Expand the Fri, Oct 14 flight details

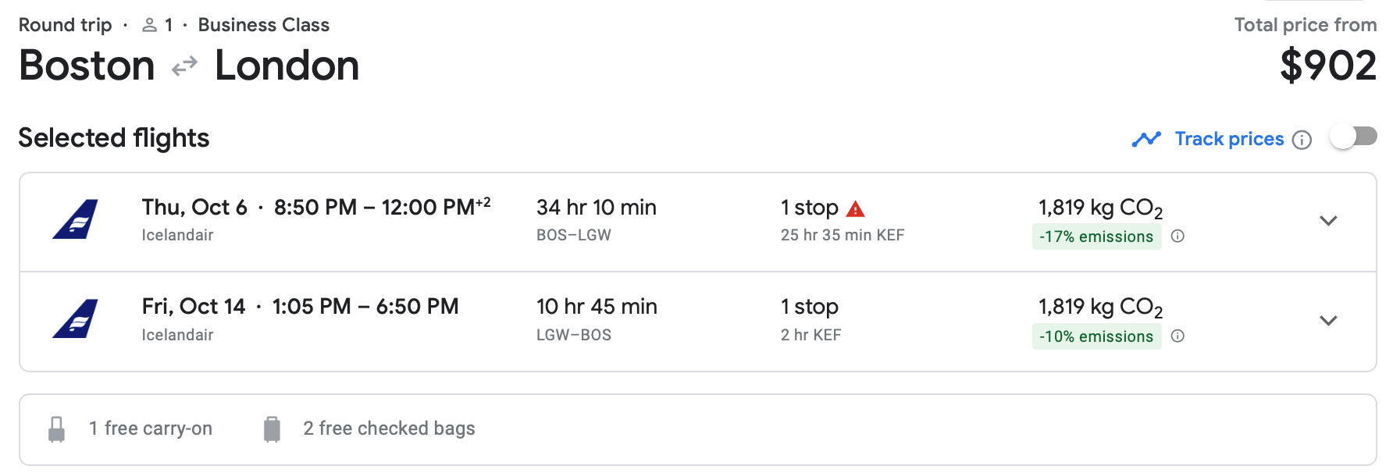[1328, 321]
